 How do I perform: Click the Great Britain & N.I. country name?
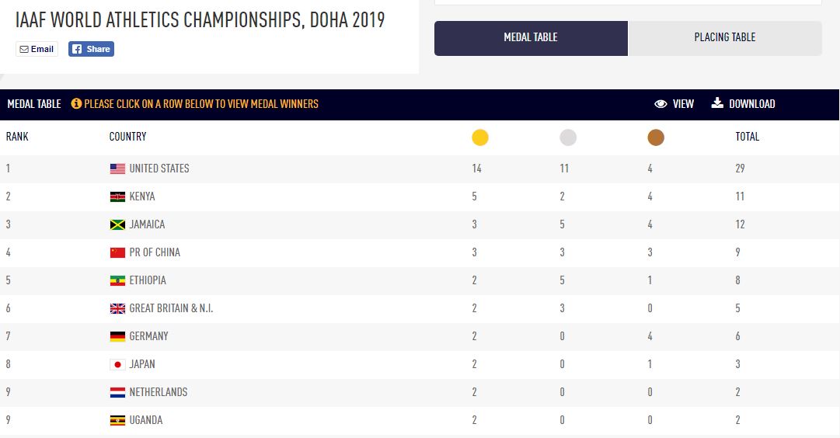(171, 308)
